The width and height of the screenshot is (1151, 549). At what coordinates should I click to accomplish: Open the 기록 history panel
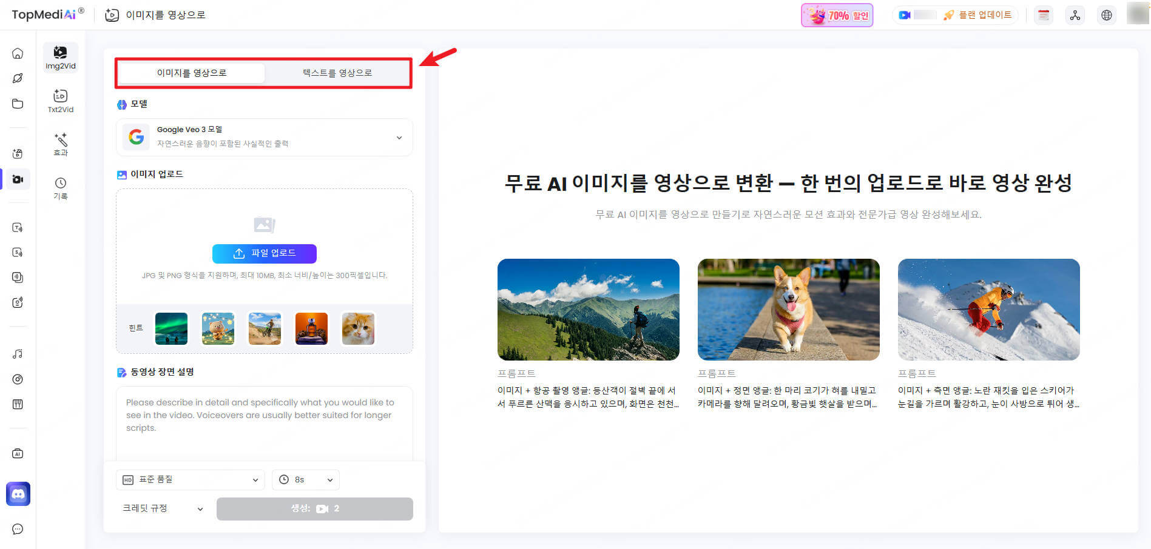pos(61,188)
